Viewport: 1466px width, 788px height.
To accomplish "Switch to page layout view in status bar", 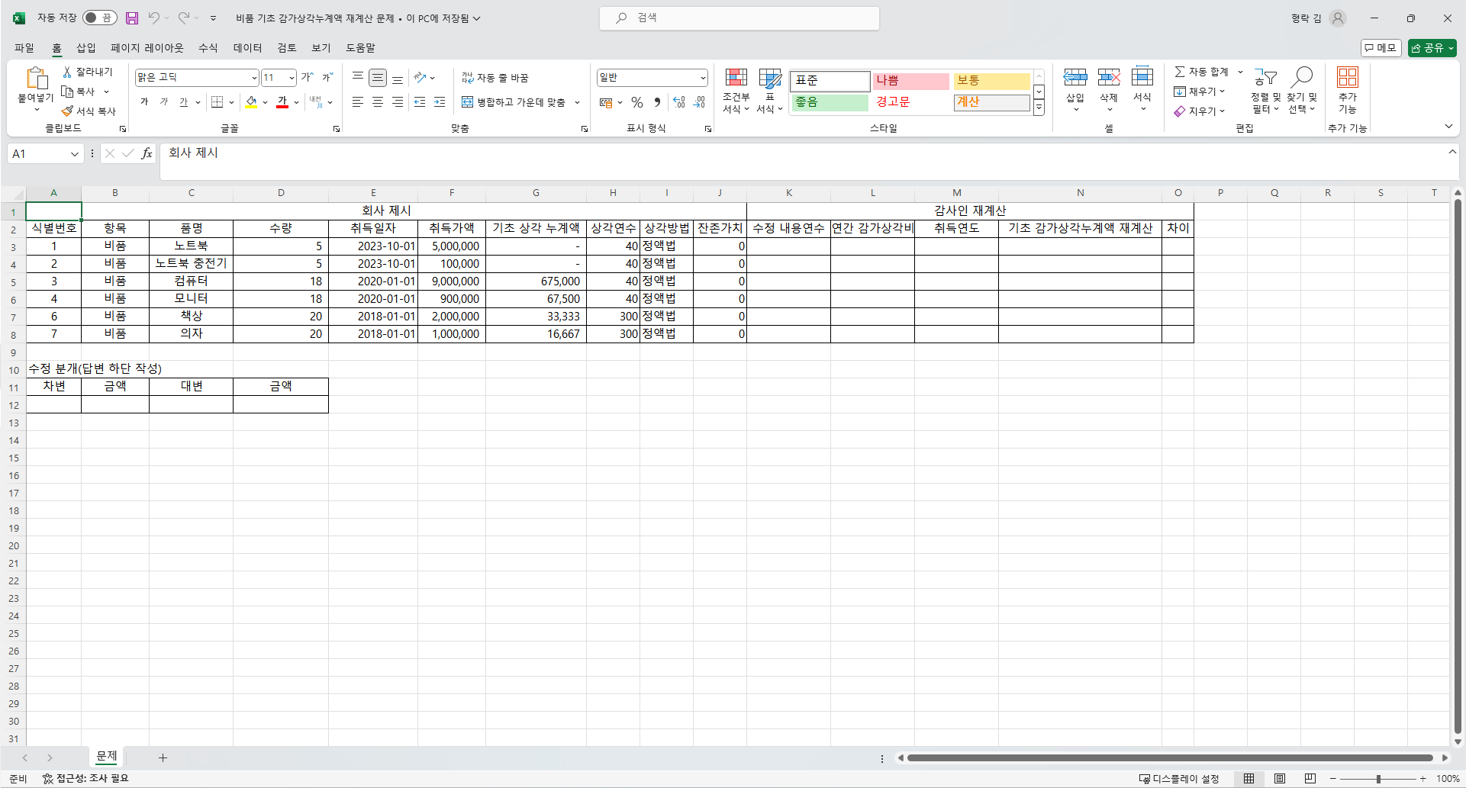I will (x=1280, y=779).
